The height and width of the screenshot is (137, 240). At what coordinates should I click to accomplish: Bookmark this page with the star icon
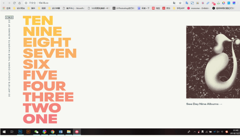click(180, 3)
